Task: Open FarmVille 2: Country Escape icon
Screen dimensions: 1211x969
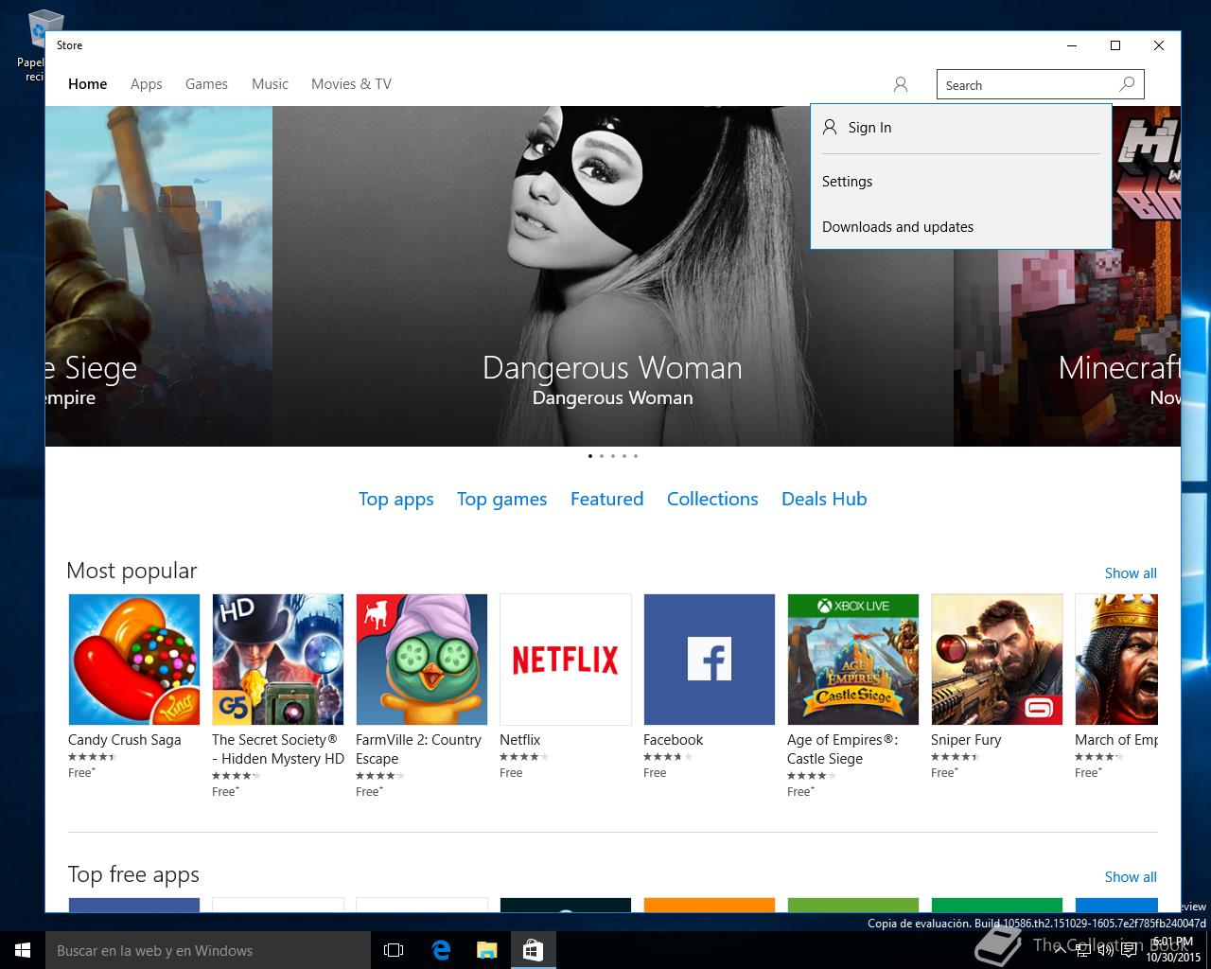Action: tap(422, 660)
